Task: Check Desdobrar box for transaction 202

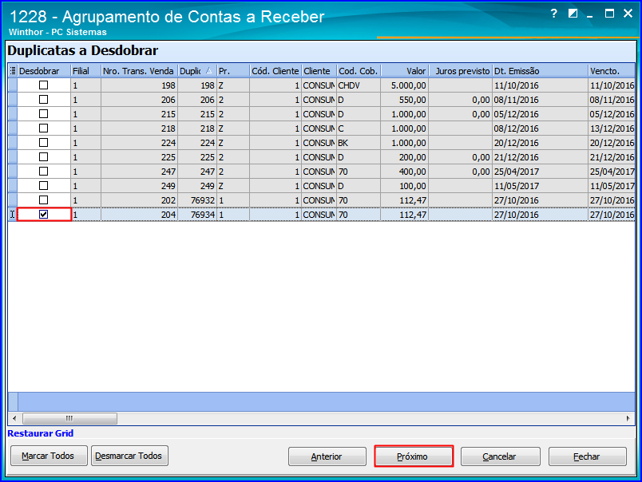Action: tap(43, 200)
